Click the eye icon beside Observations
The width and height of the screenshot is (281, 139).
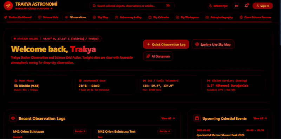66,18
